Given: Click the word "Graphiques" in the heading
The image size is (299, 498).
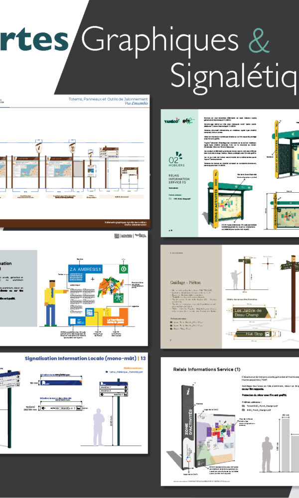Looking at the screenshot, I should [160, 43].
